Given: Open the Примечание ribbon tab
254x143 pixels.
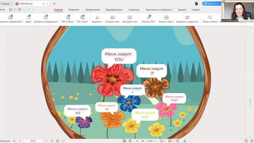Looking at the screenshot, I should [x=92, y=10].
